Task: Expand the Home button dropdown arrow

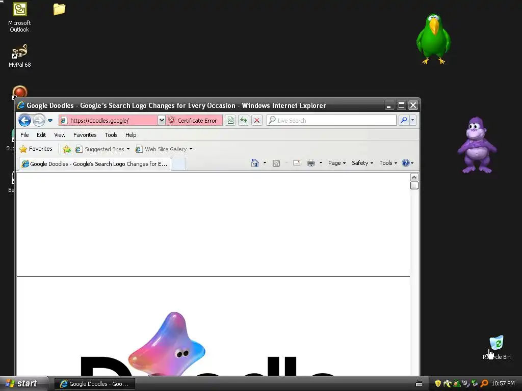Action: (x=265, y=163)
